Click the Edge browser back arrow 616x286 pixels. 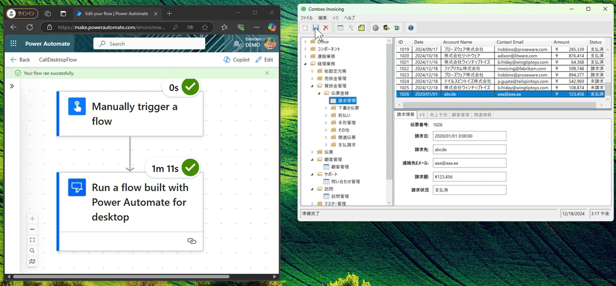click(13, 27)
